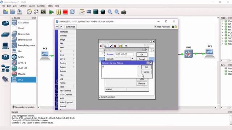Expand the PC1 node in Topology panel
This screenshot has width=232, height=130.
click(x=222, y=32)
